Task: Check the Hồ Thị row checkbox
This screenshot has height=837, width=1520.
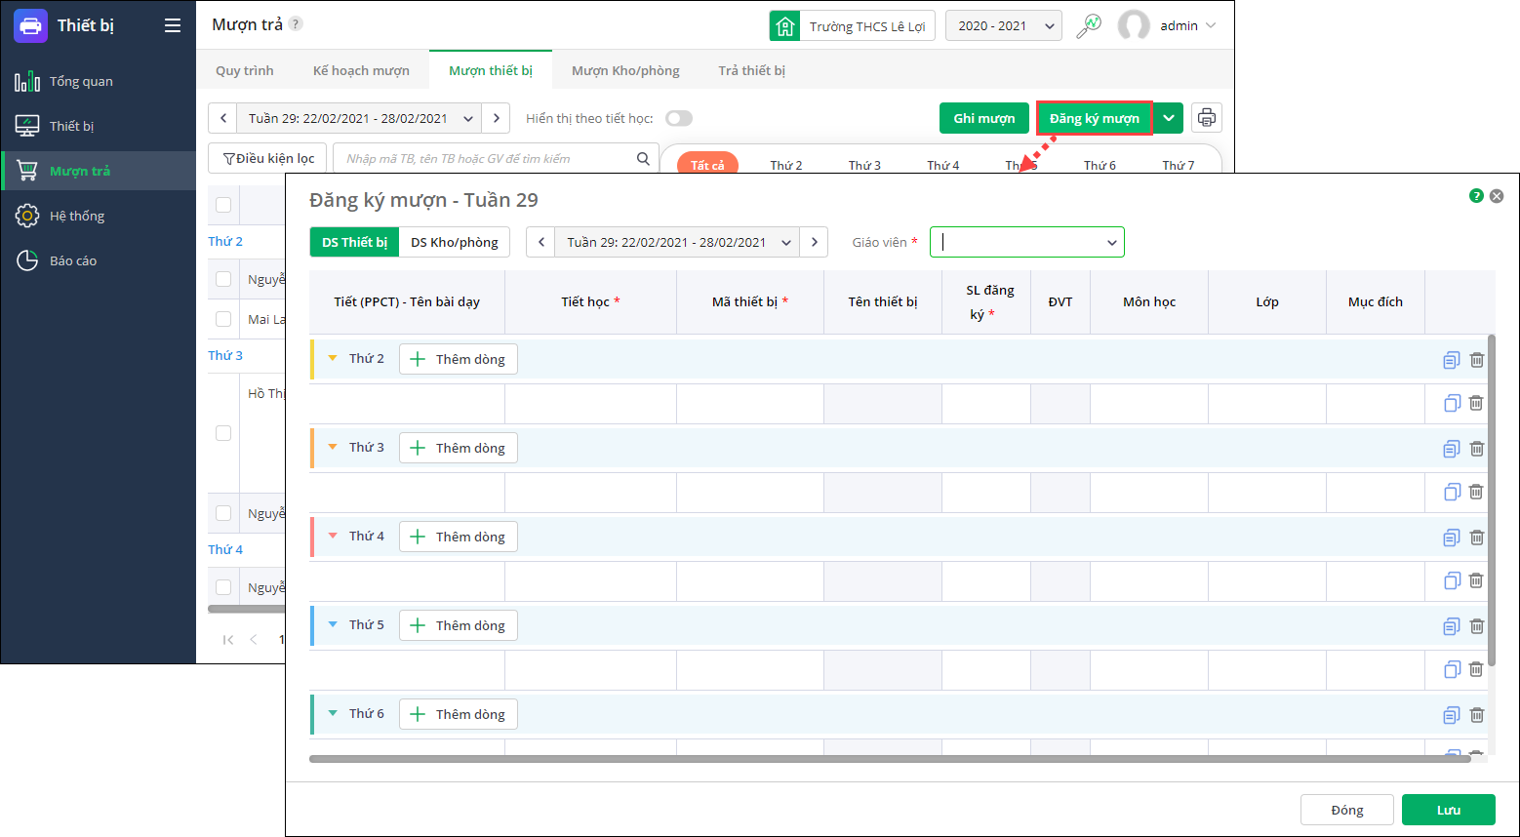Action: click(x=223, y=433)
